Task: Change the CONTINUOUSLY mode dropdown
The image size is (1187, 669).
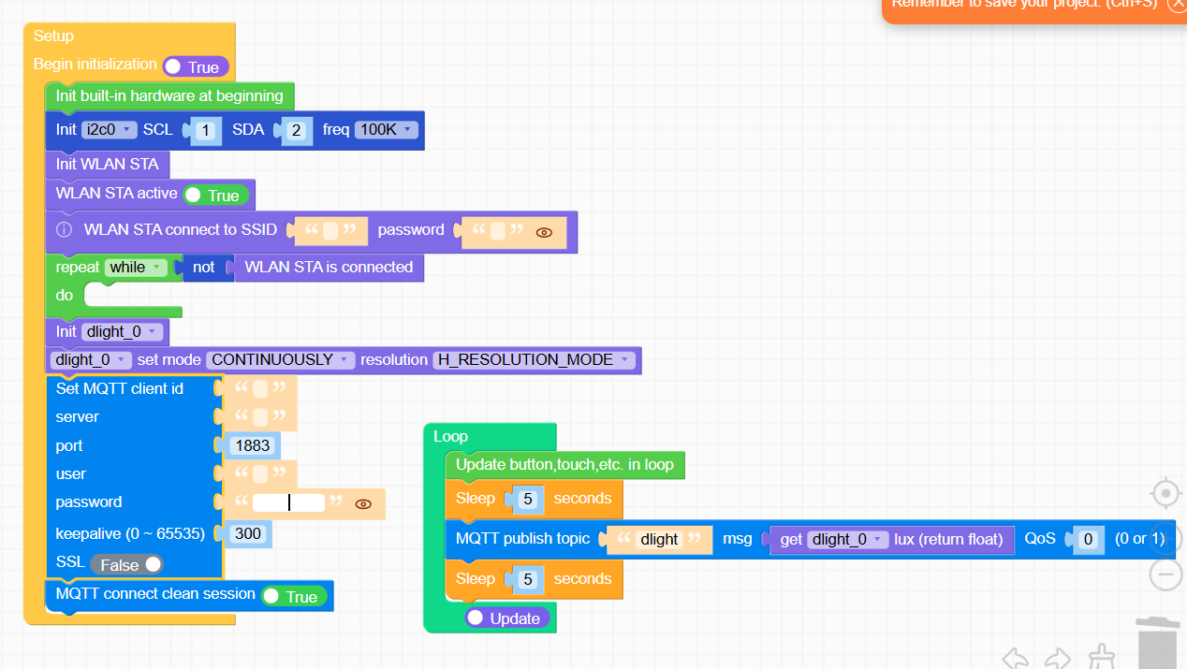Action: pos(280,359)
